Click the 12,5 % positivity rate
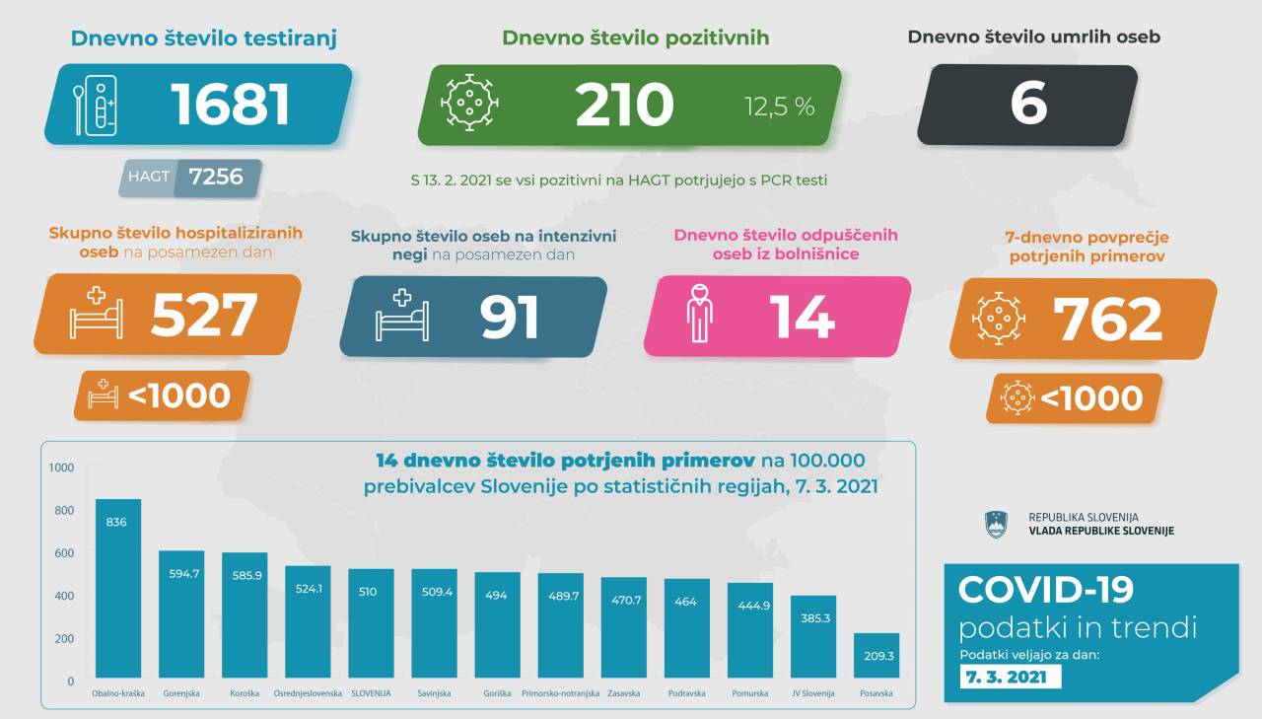The image size is (1262, 719). coord(779,107)
